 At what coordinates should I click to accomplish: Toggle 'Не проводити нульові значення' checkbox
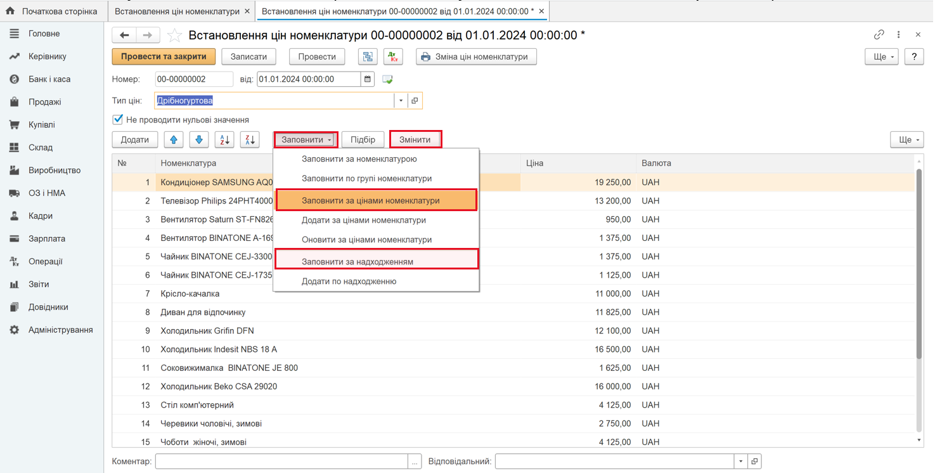[117, 119]
